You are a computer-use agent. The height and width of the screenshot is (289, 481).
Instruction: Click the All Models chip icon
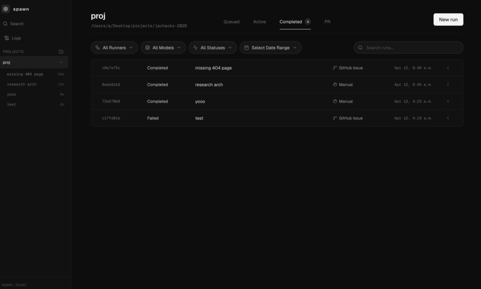click(147, 48)
